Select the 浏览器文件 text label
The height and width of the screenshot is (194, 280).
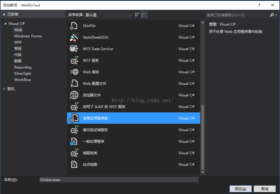[92, 95]
